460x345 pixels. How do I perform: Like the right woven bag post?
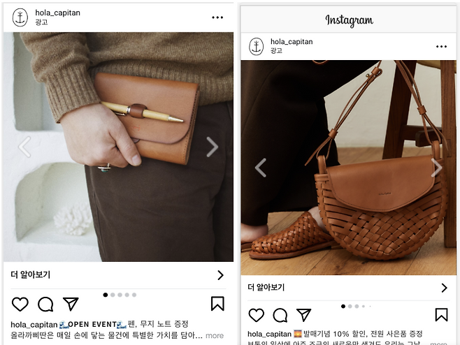click(257, 315)
